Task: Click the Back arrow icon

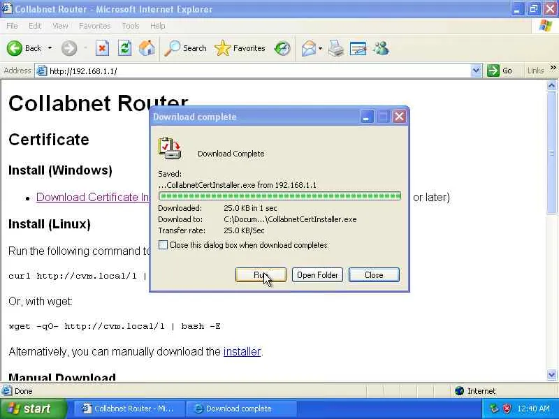Action: (15, 48)
